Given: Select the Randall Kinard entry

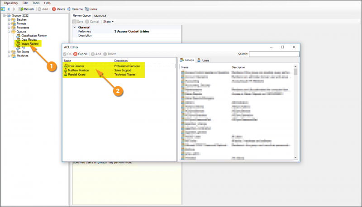Looking at the screenshot, I should pyautogui.click(x=76, y=75).
